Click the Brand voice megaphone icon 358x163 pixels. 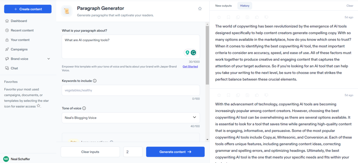[7, 59]
